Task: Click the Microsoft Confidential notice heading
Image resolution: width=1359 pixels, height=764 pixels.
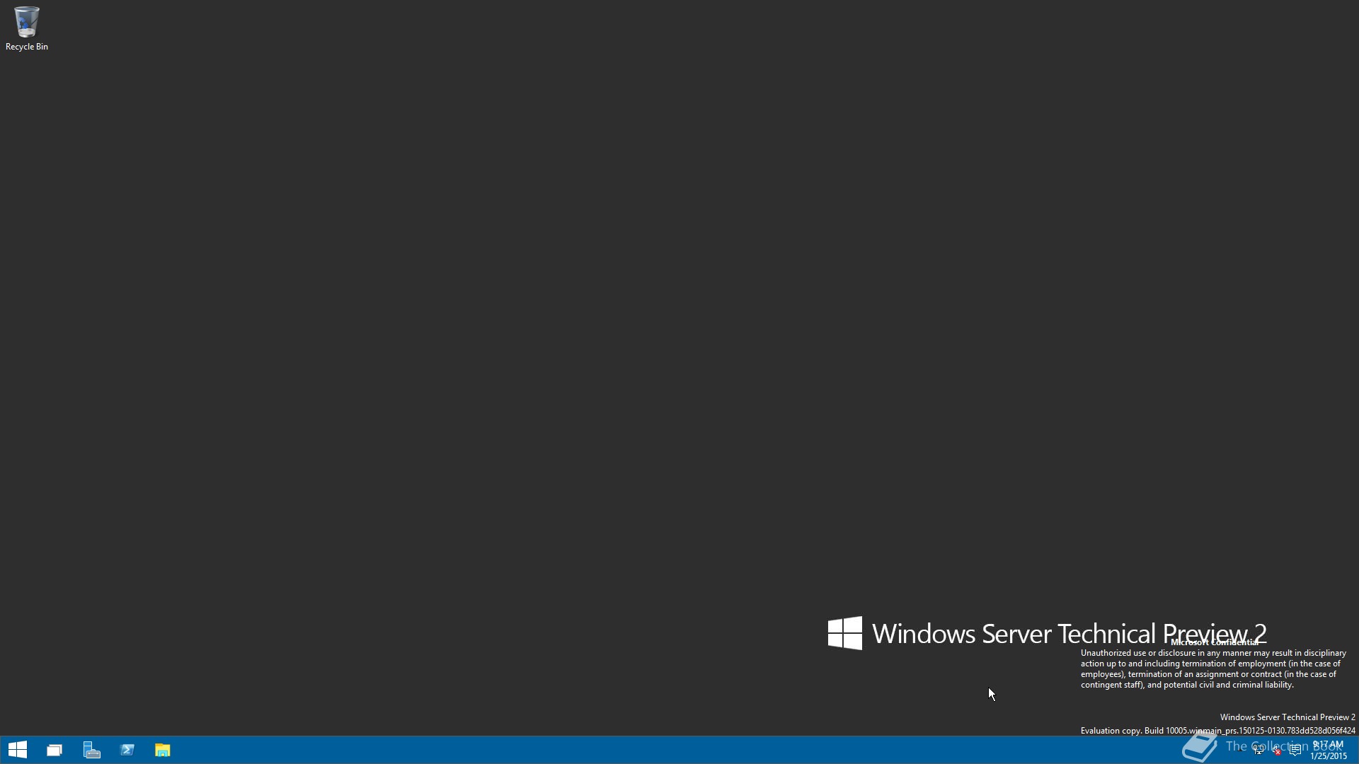Action: click(x=1215, y=642)
